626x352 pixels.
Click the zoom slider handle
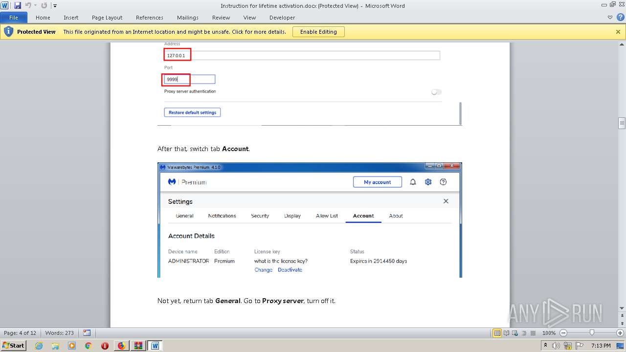(592, 333)
